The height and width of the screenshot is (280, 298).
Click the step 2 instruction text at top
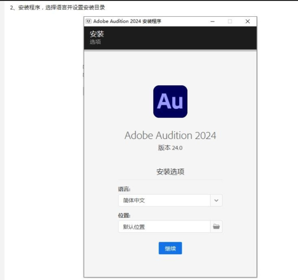[x=57, y=8]
